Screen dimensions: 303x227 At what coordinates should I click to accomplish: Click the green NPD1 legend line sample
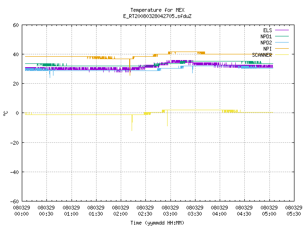coord(282,36)
